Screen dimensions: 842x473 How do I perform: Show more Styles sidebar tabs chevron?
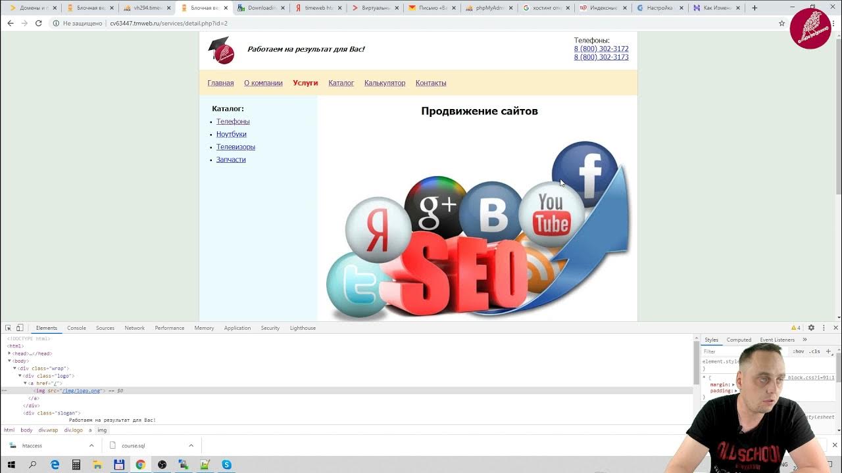(805, 340)
